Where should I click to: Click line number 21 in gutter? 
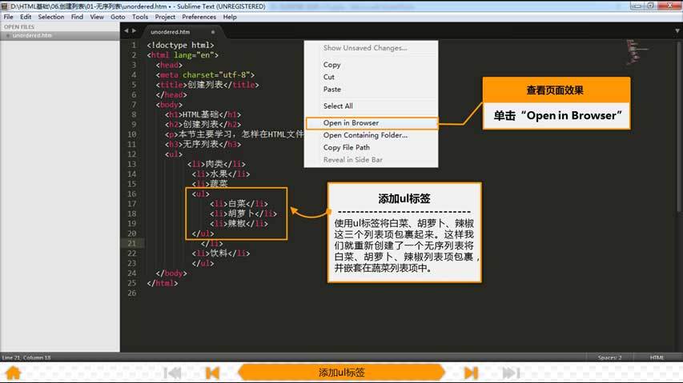[x=132, y=243]
